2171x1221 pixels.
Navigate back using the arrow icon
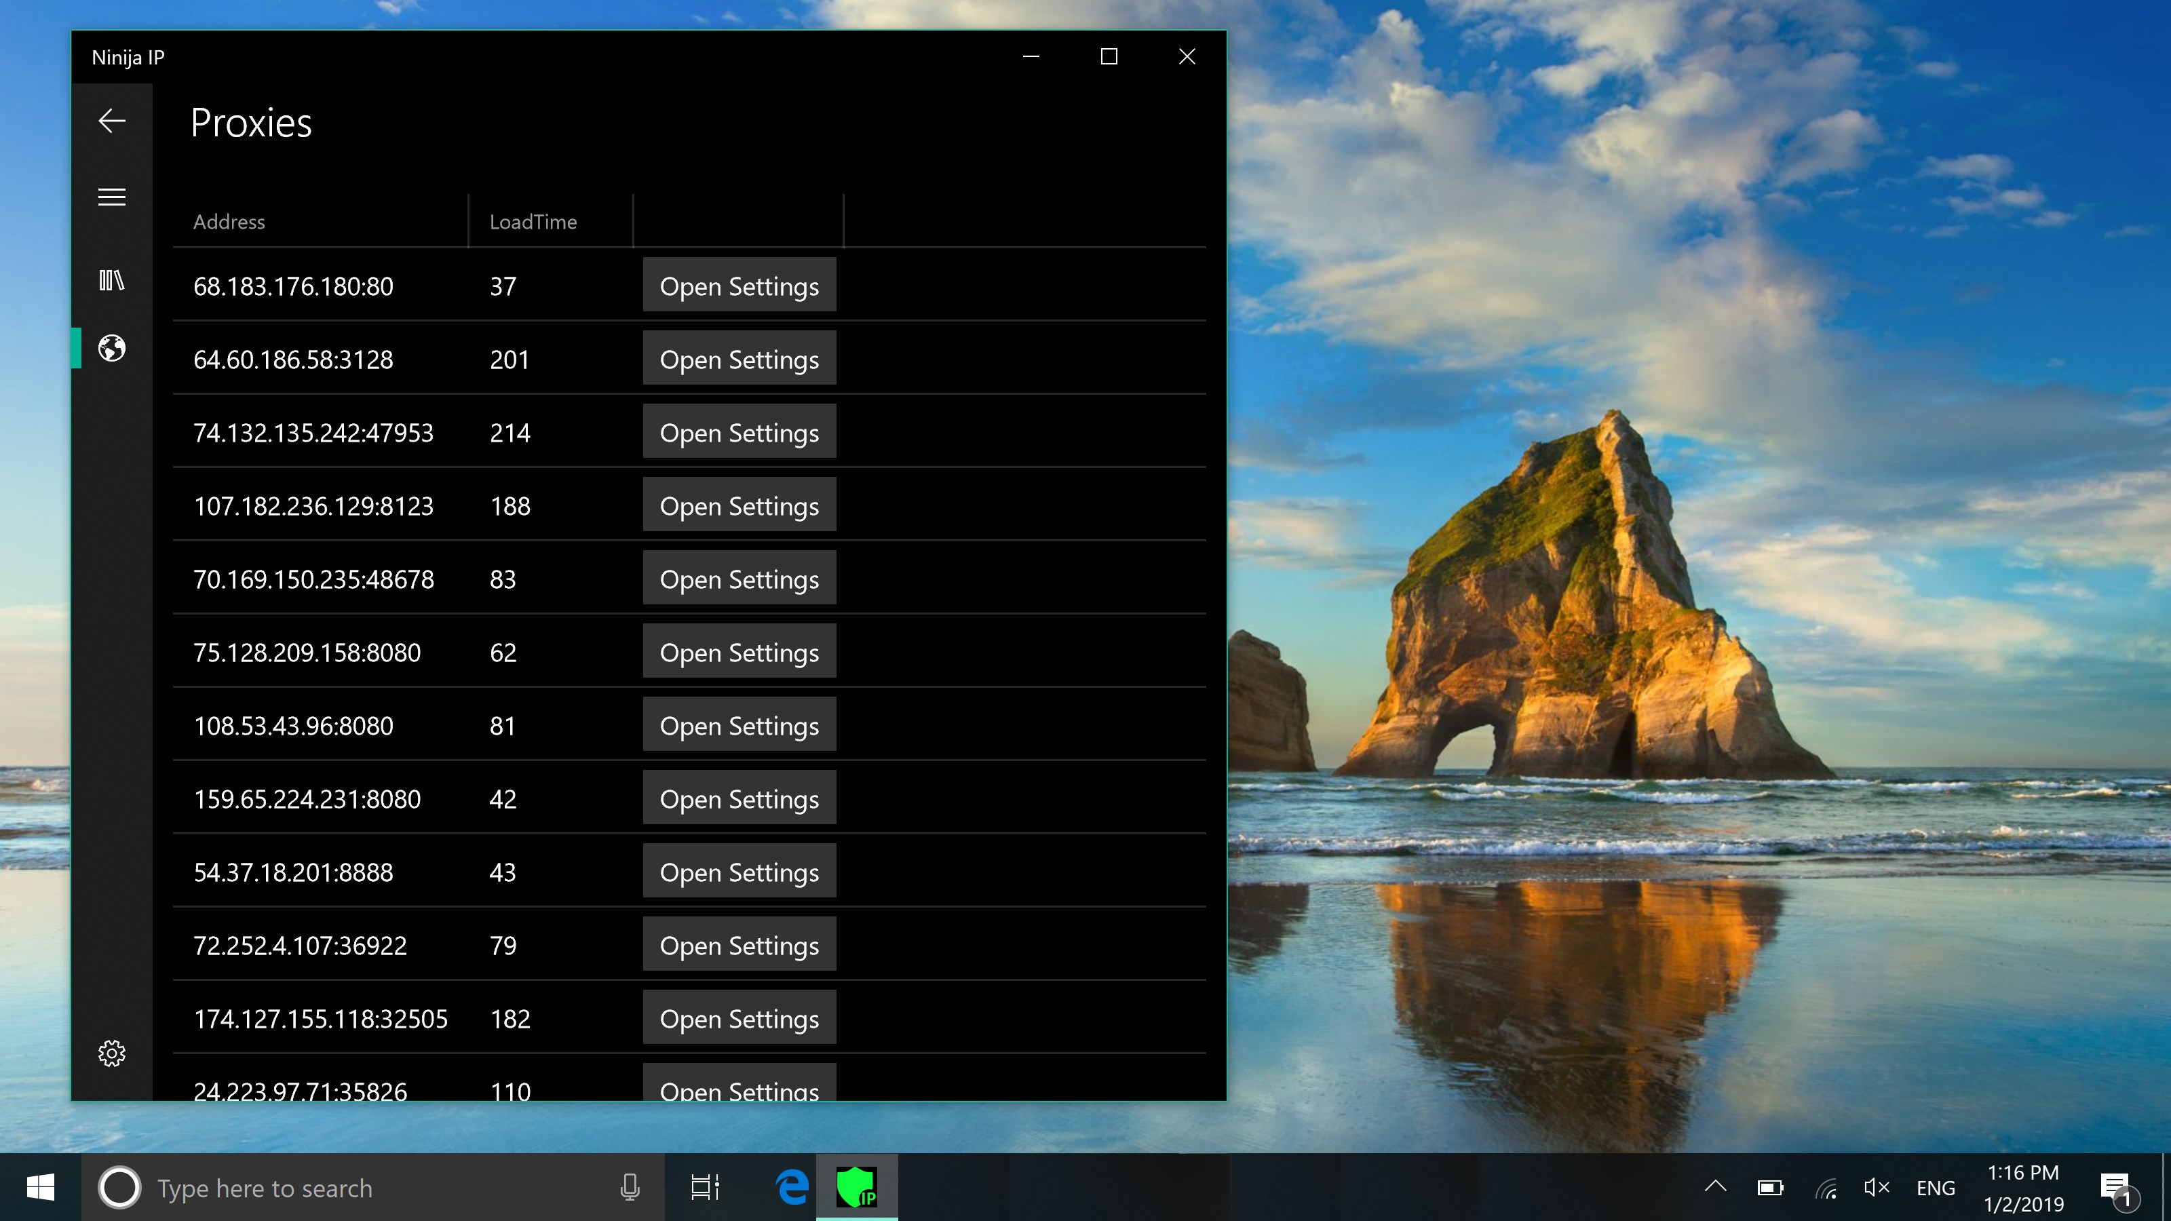[112, 121]
